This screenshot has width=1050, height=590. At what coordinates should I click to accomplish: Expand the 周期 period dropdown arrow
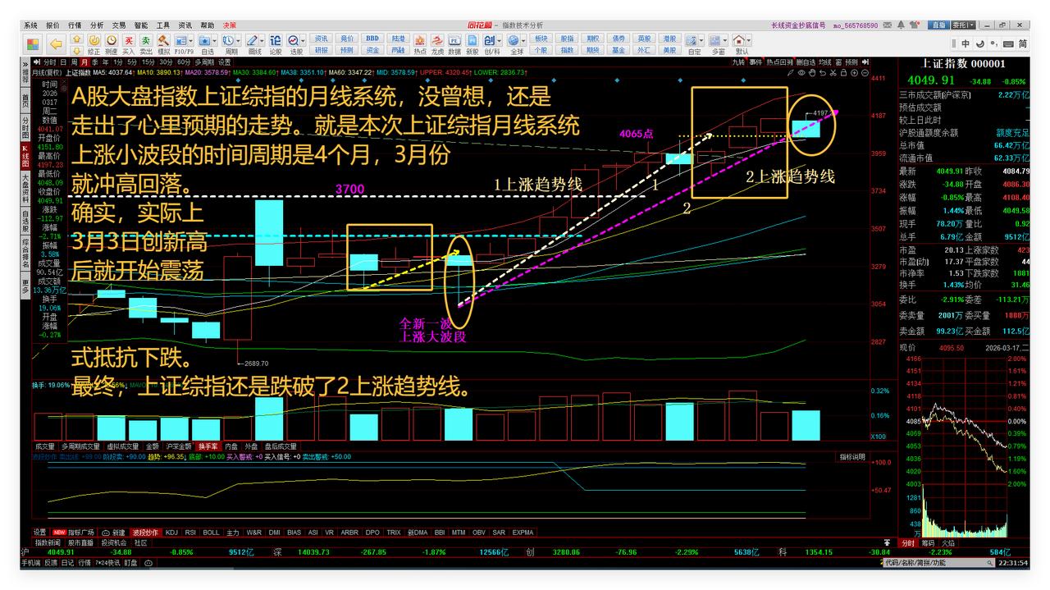click(x=238, y=41)
